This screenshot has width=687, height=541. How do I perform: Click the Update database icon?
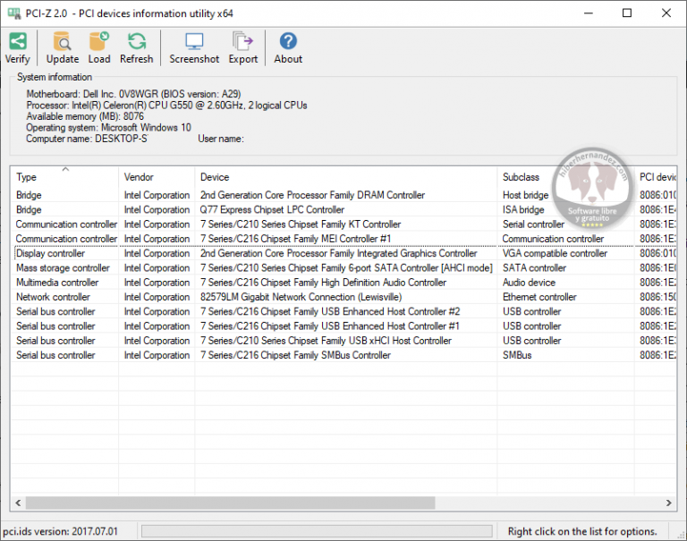tap(62, 41)
